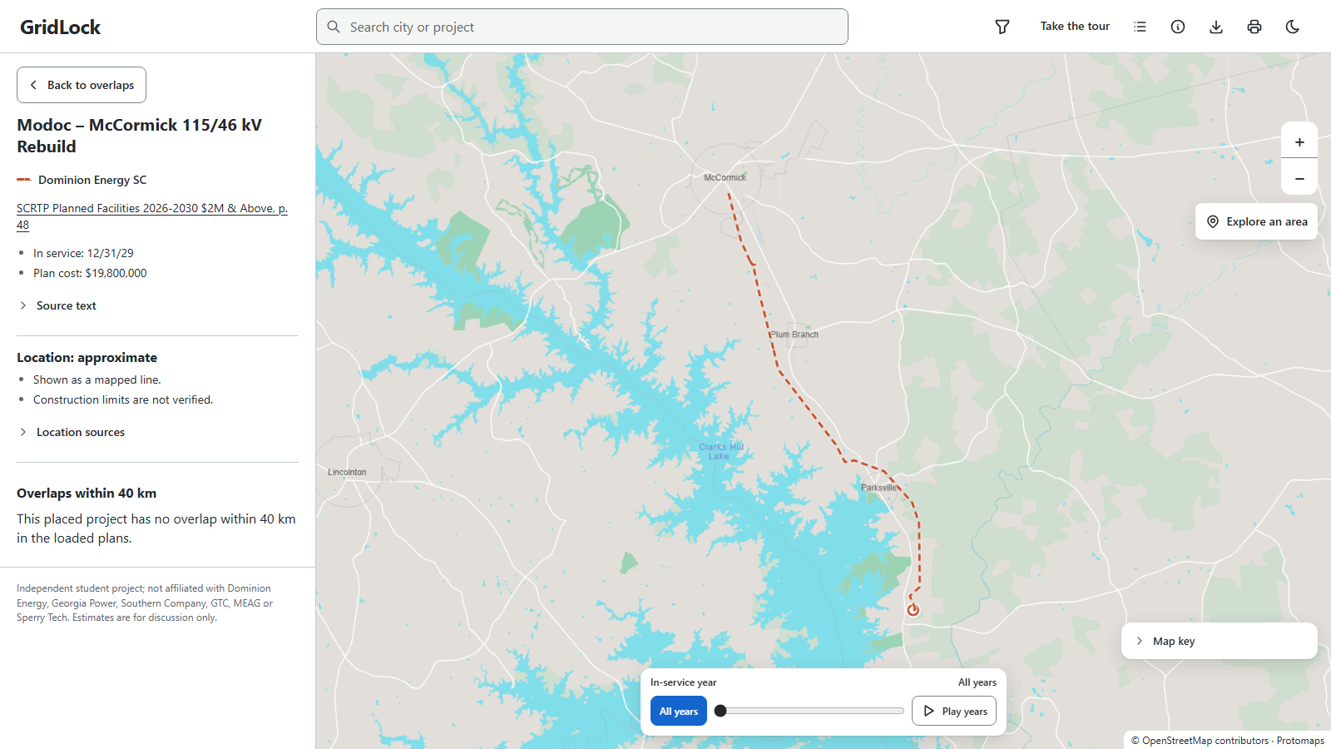Image resolution: width=1331 pixels, height=749 pixels.
Task: Click Explore an area button
Action: pyautogui.click(x=1256, y=221)
